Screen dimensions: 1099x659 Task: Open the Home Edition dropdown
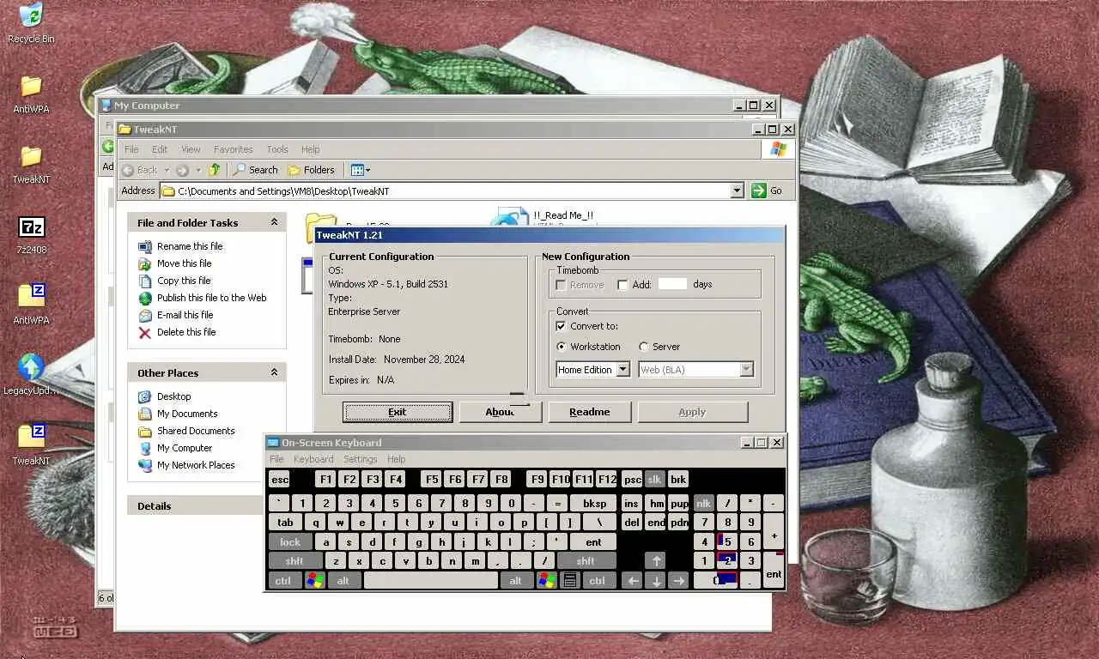point(593,370)
